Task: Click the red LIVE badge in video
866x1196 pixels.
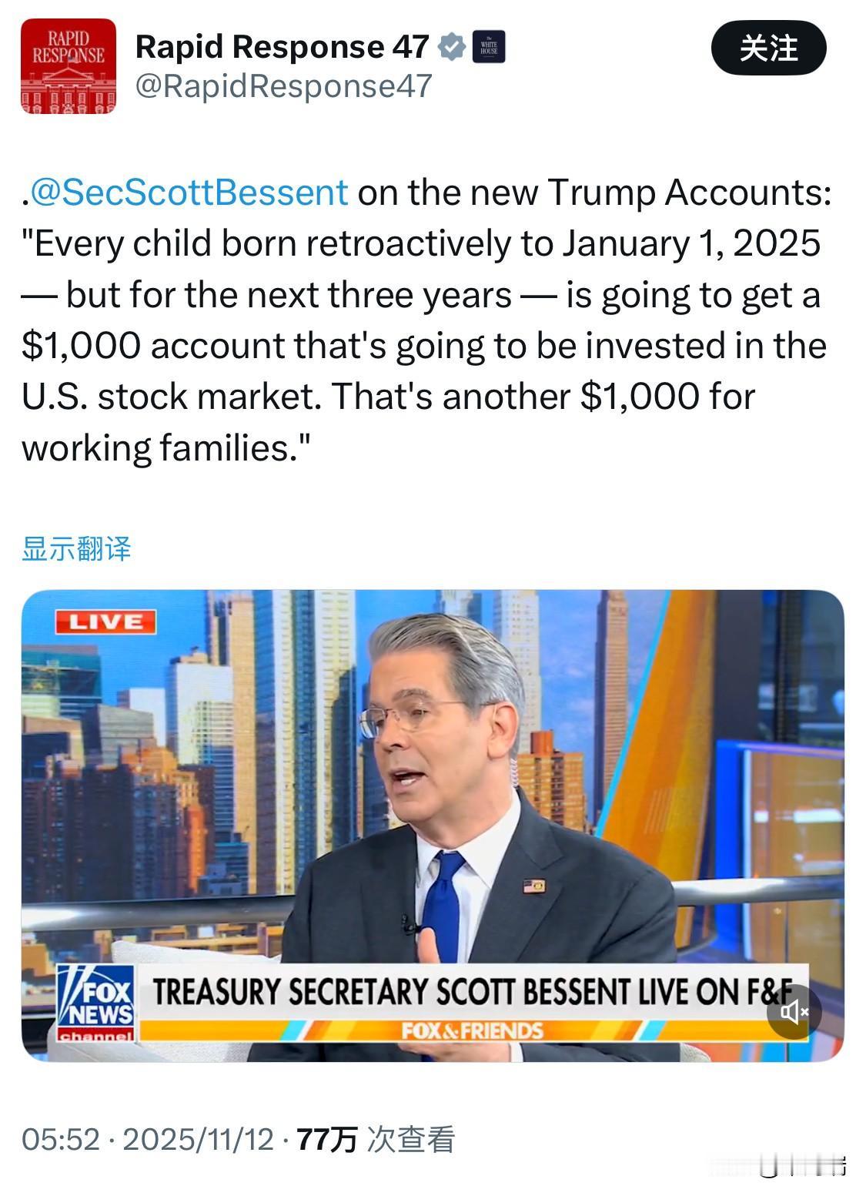Action: coord(105,621)
